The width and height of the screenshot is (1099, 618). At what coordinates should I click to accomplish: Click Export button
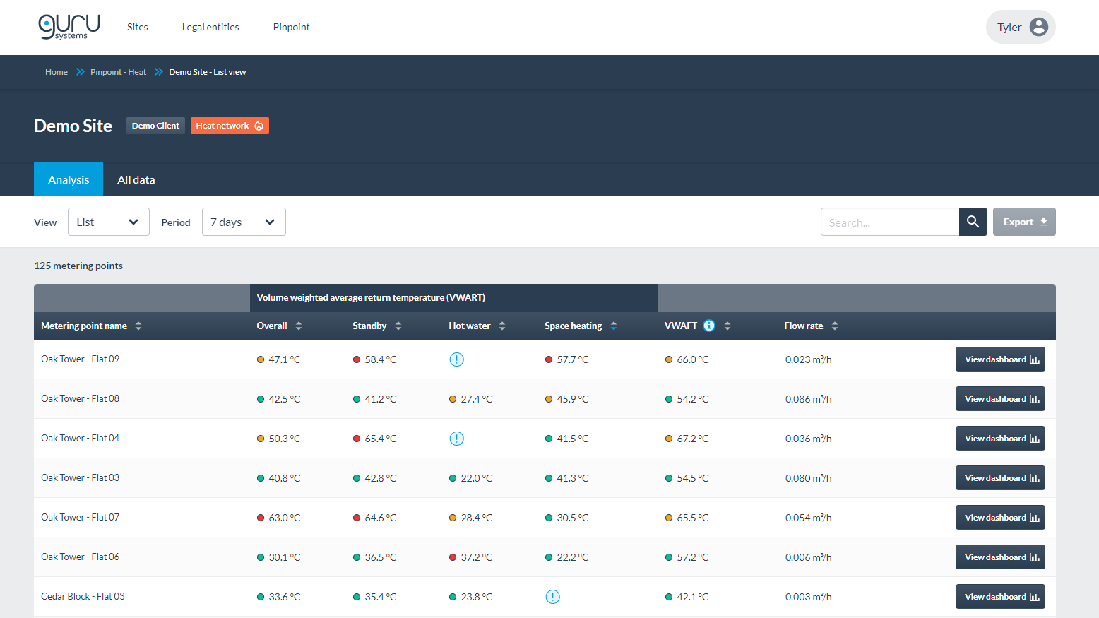click(x=1024, y=222)
